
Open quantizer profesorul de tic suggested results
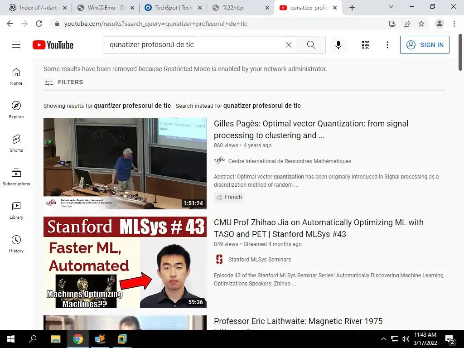(x=132, y=106)
